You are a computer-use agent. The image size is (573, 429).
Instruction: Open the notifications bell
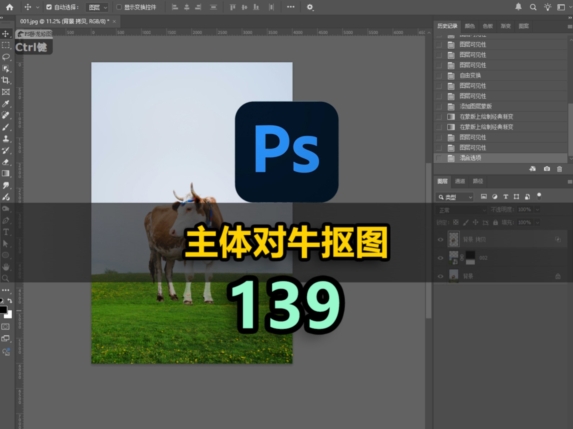click(518, 7)
